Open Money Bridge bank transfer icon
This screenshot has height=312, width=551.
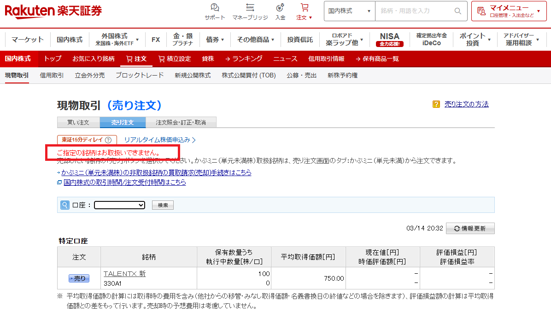point(250,8)
